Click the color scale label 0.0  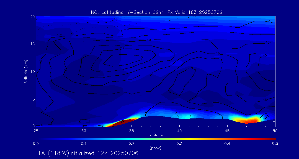36,144
